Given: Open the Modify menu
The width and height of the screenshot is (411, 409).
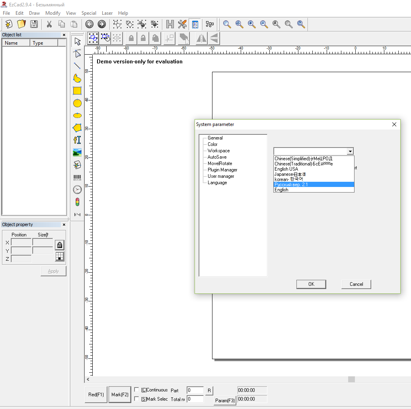Looking at the screenshot, I should [53, 13].
